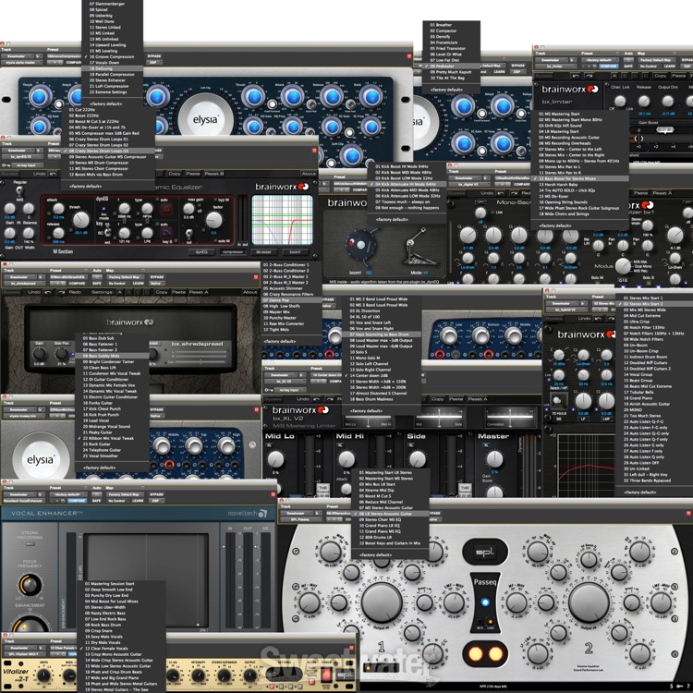Pick 08 Crazy Stereo Drum Loops 03

pos(108,151)
